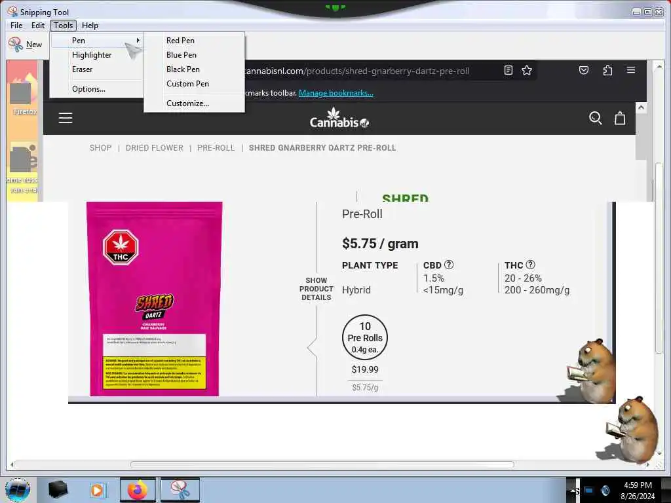Click the Cannabis NL logo
The width and height of the screenshot is (671, 503).
339,118
